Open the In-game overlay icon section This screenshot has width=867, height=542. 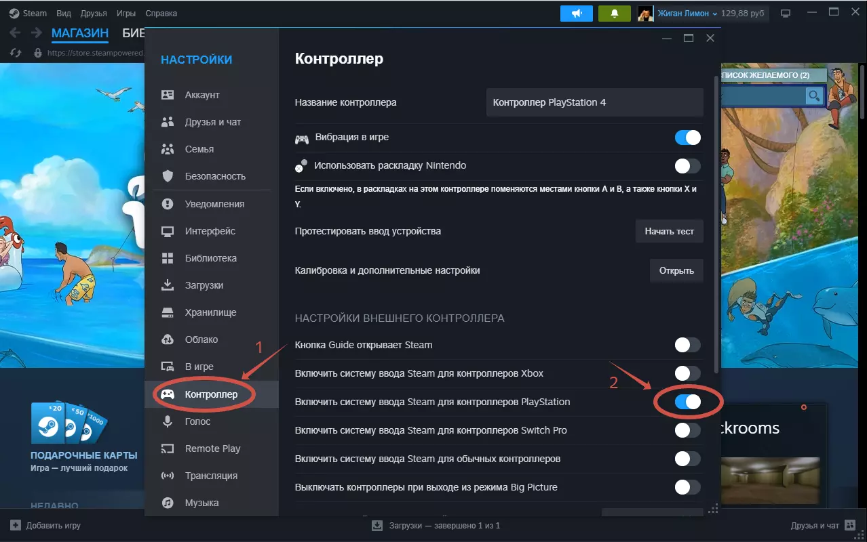tap(168, 367)
